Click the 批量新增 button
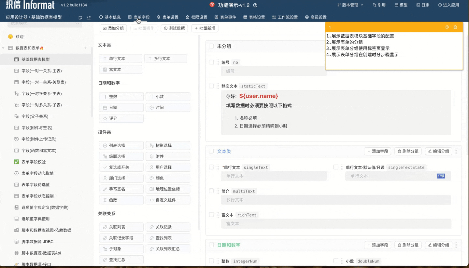 point(205,28)
